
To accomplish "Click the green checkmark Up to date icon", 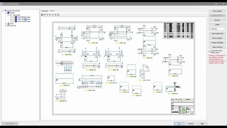I will (x=11, y=15).
